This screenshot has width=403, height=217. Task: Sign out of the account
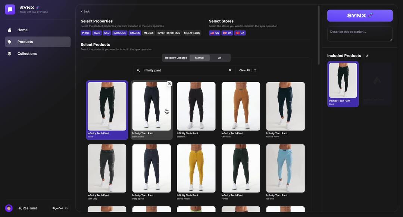point(60,208)
